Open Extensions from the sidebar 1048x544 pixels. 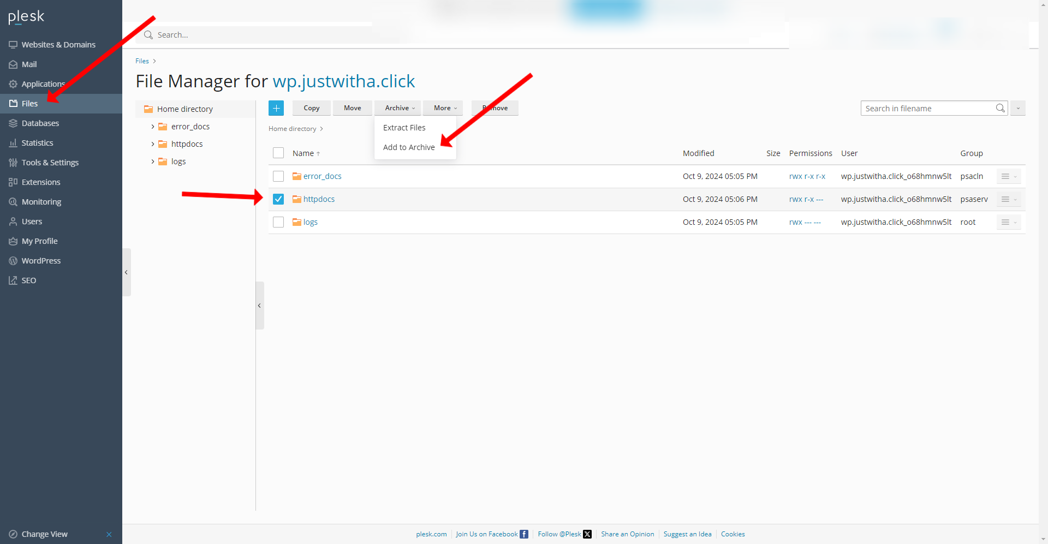click(x=40, y=182)
